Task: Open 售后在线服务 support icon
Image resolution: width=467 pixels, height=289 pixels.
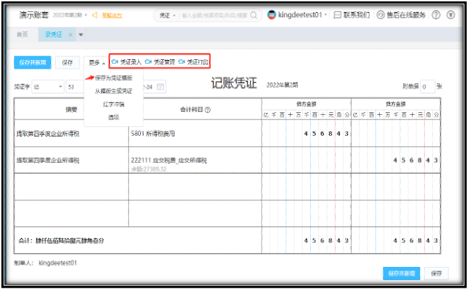Action: pos(380,15)
